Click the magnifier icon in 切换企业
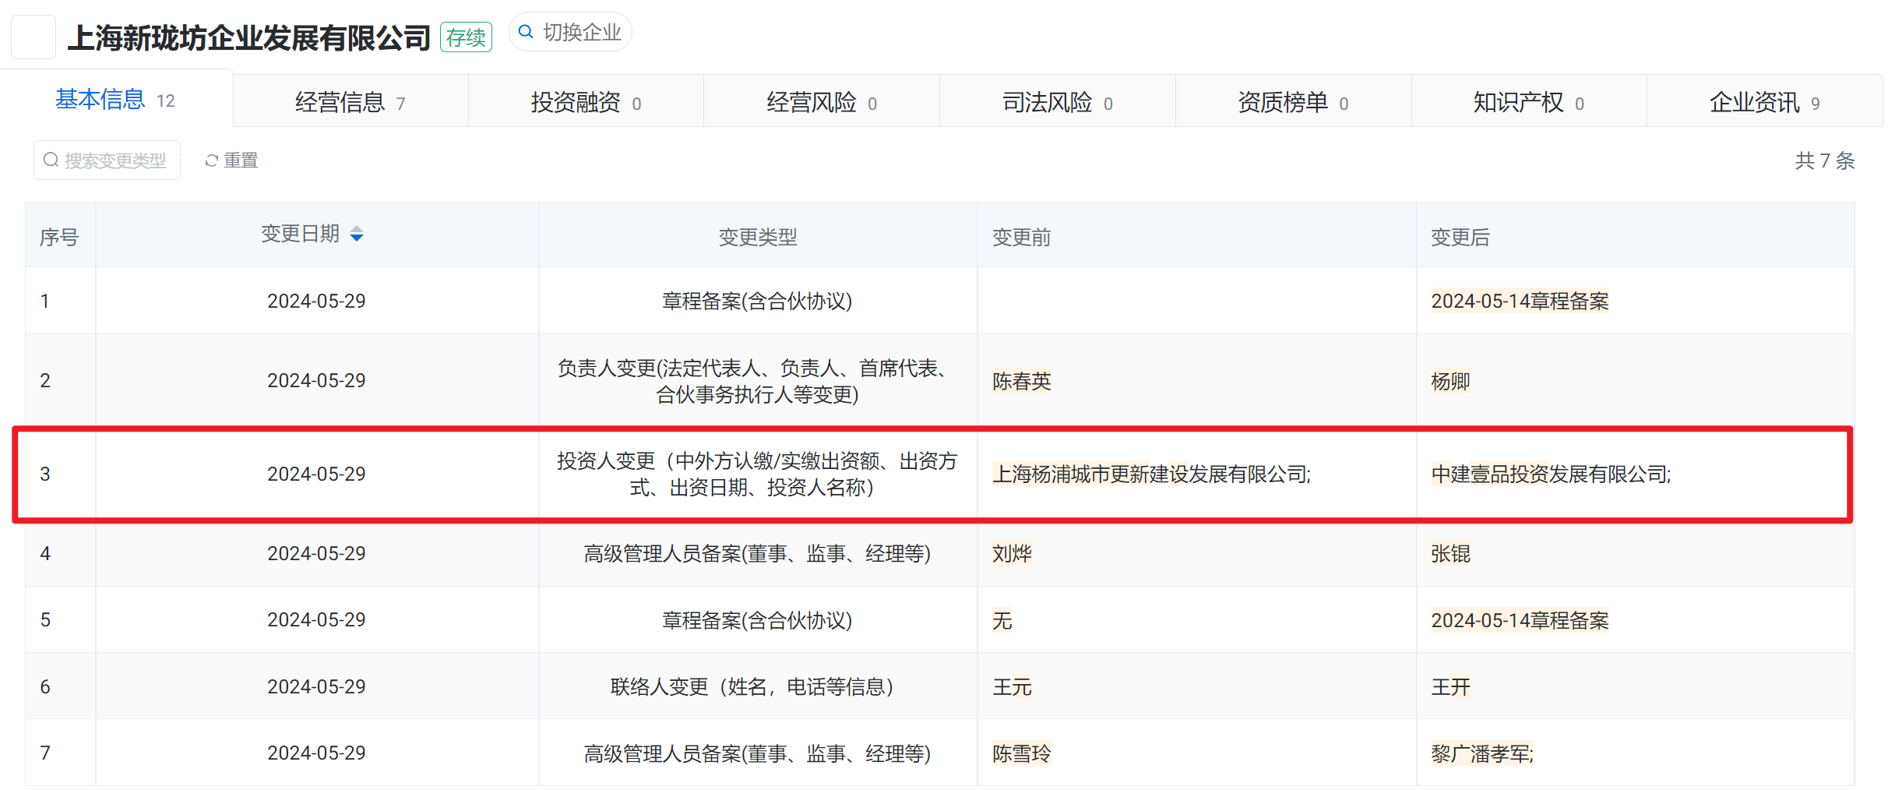This screenshot has width=1888, height=790. pos(526,32)
